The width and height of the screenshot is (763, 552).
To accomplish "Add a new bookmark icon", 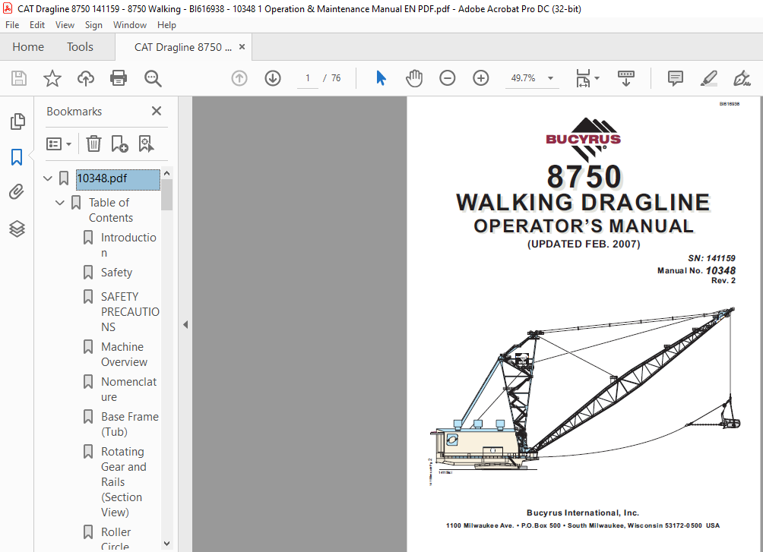I will 119,144.
